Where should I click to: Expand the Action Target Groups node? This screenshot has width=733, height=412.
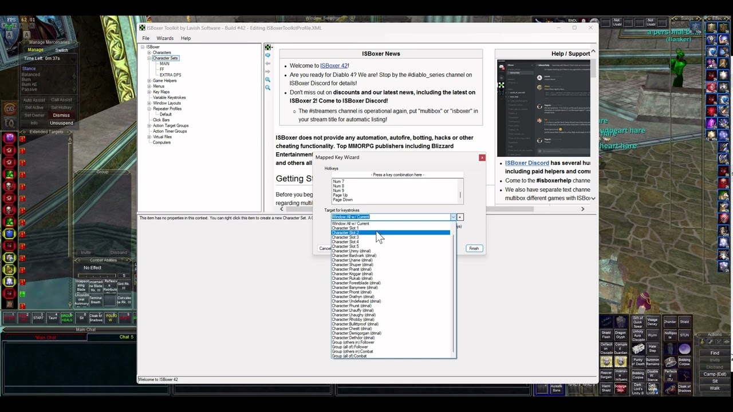coord(149,125)
